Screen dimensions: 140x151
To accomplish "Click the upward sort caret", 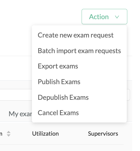I will [9, 132].
